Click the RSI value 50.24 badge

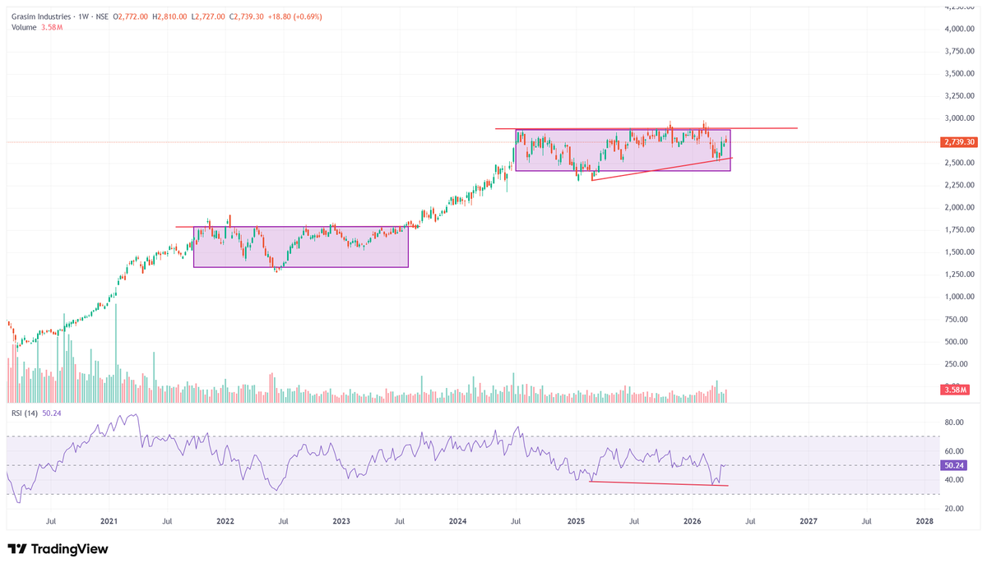coord(954,465)
